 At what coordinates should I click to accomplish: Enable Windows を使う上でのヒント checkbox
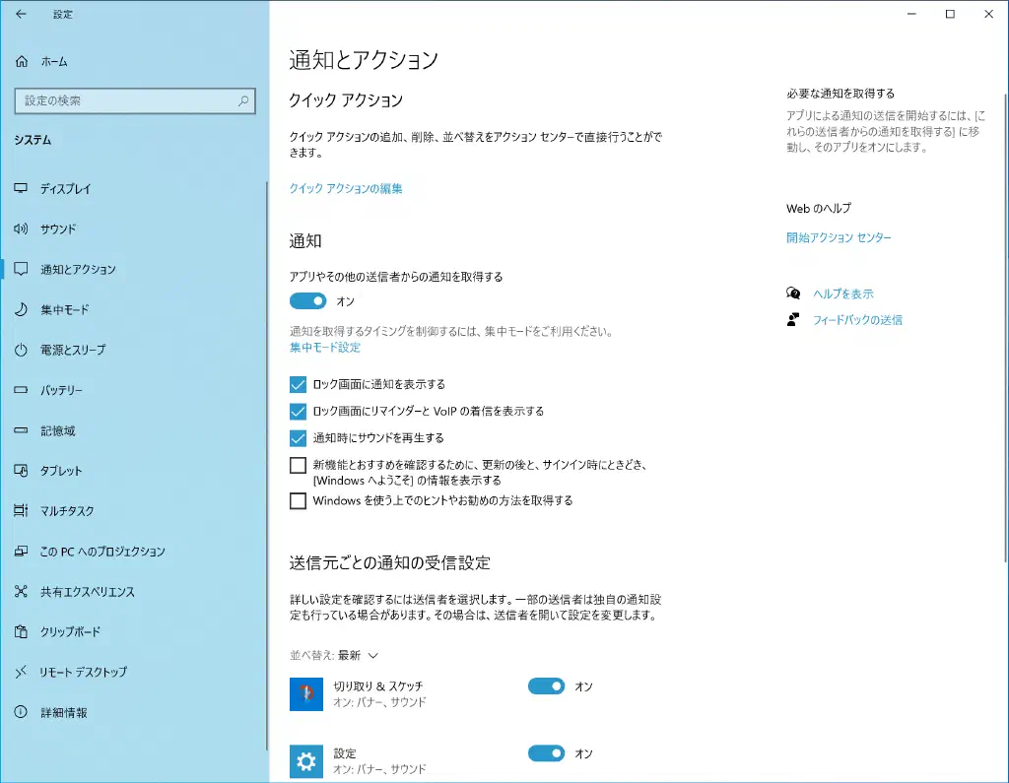click(x=298, y=501)
